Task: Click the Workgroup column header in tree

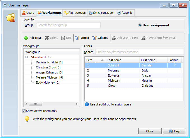Action: [x=52, y=52]
